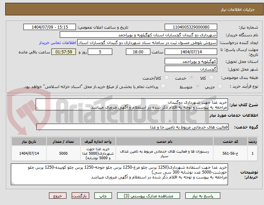Screen dimensions: 264x205
Task: Click the اطلاعات خدمات مورد نیاز heading
Action: (234, 115)
